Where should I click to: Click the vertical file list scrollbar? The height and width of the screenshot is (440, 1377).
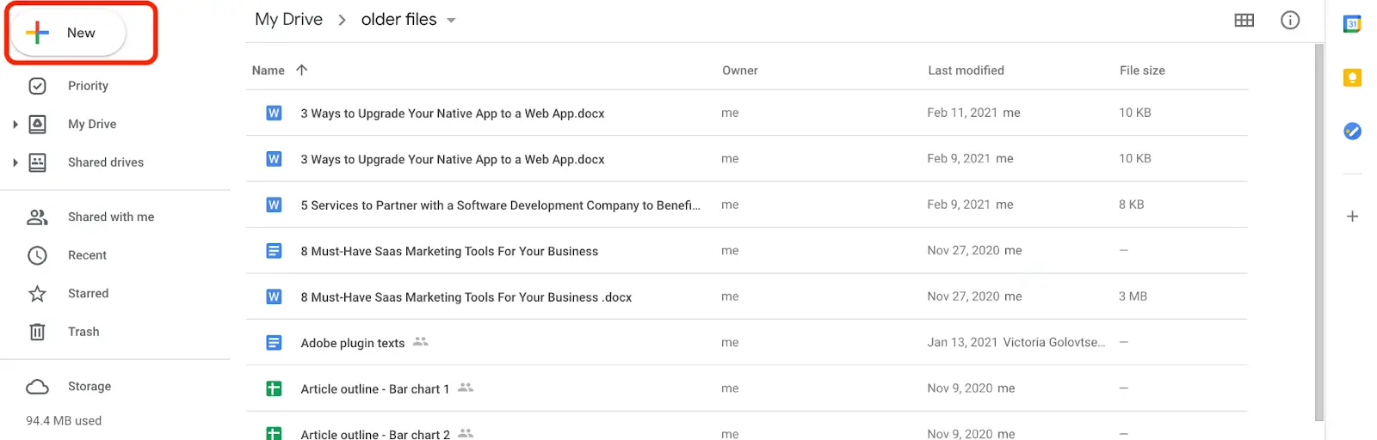click(1319, 232)
